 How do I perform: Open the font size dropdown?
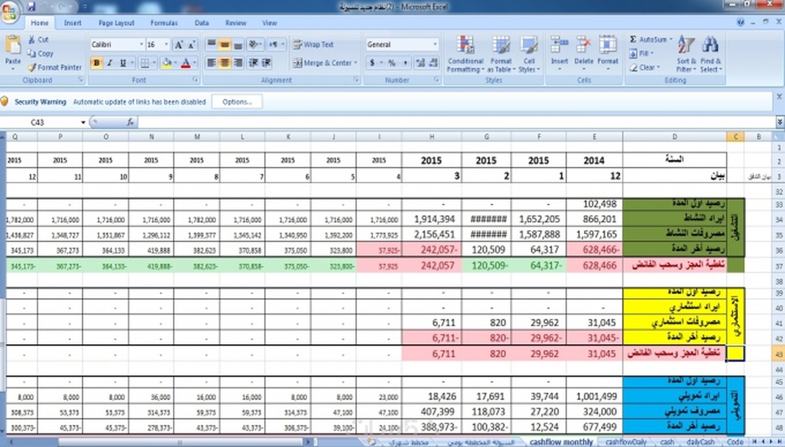166,45
